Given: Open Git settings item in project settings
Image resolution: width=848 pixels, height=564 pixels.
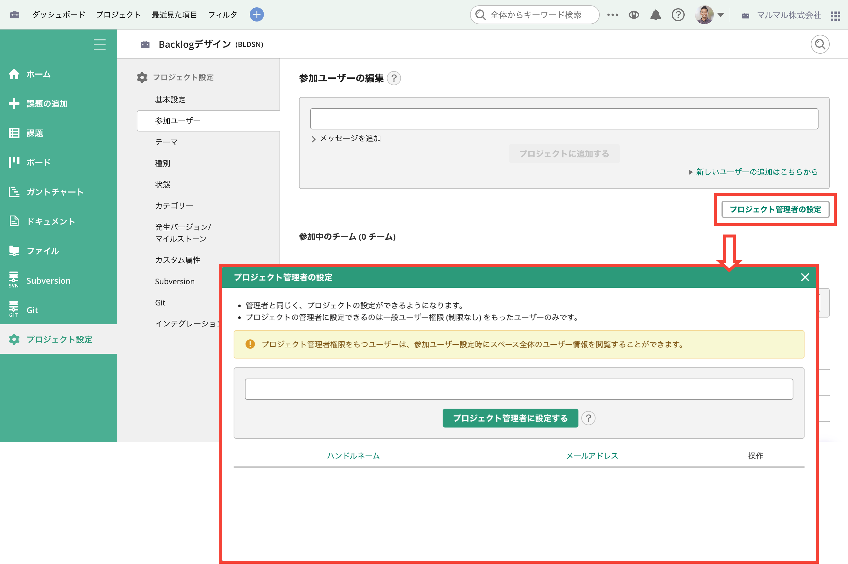Looking at the screenshot, I should point(160,302).
